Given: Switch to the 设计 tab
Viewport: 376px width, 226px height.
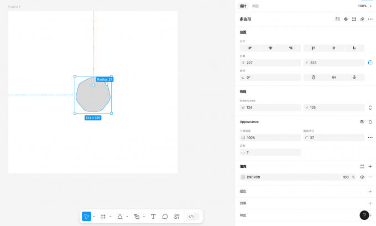Looking at the screenshot, I should pyautogui.click(x=243, y=6).
